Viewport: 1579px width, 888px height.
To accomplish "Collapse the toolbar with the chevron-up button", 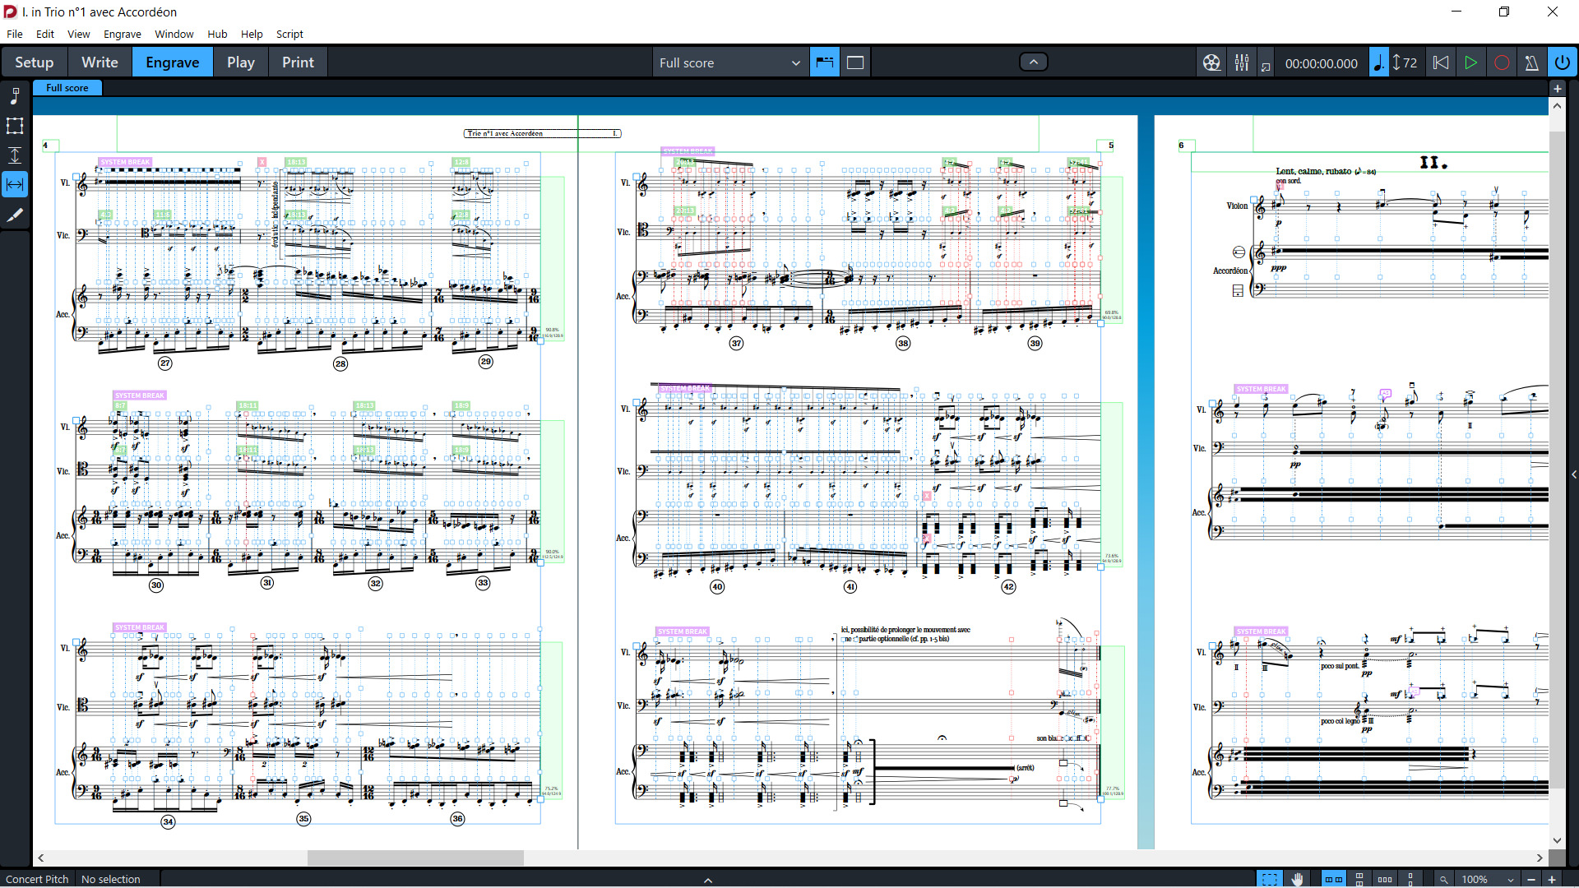I will click(1034, 62).
